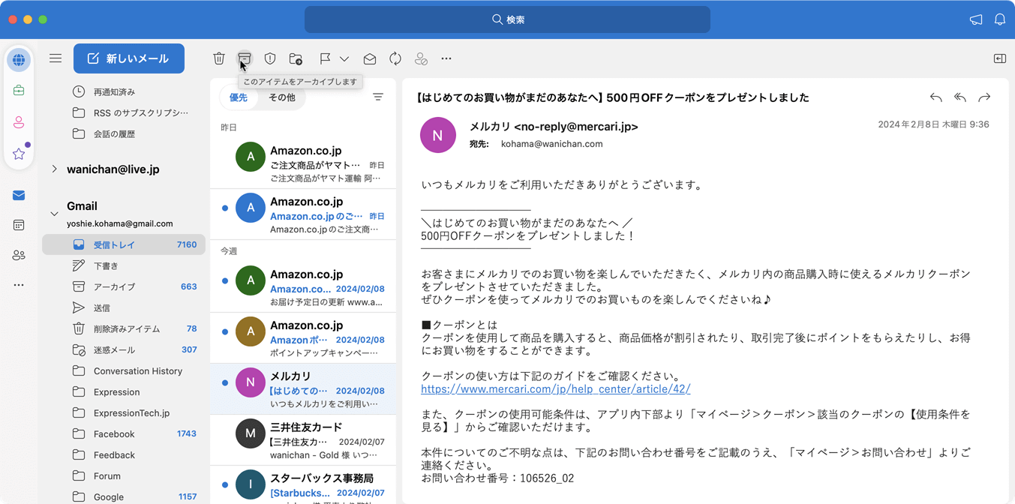Viewport: 1015px width, 504px height.
Task: Open the Feedback folder
Action: point(124,454)
